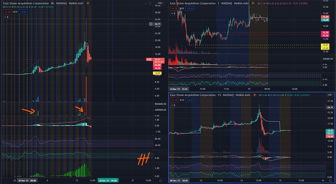Click the 13.50 red level label on 1-minute chart
This screenshot has height=184, width=336.
[325, 33]
